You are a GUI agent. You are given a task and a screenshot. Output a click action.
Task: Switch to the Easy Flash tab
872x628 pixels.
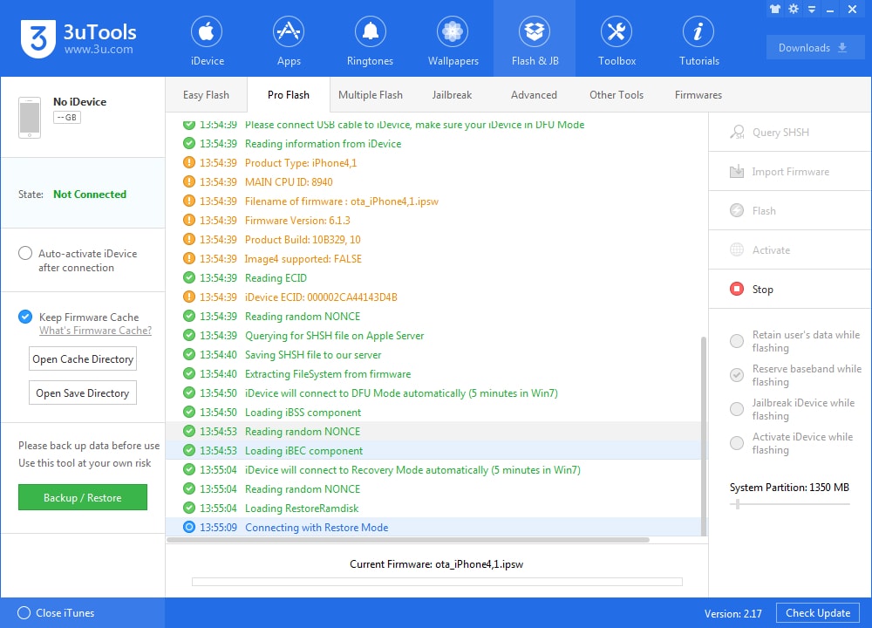point(206,94)
